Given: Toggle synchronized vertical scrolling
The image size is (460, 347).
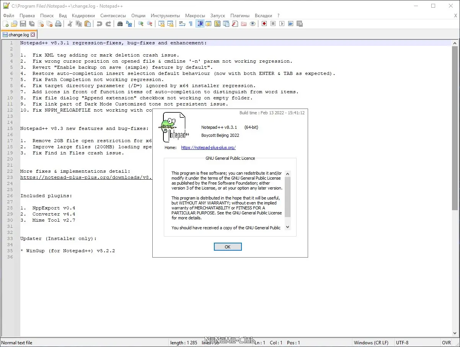Looking at the screenshot, I should pos(161,24).
